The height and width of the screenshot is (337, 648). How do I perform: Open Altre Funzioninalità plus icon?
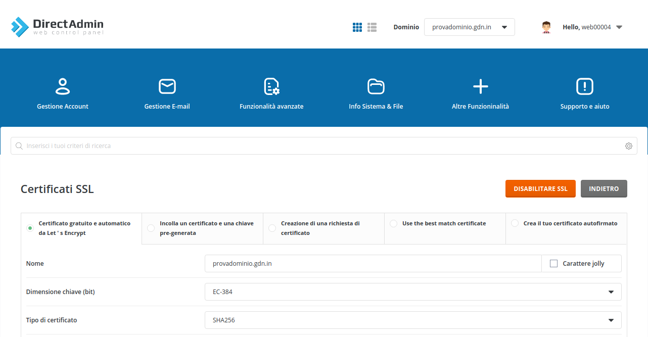pyautogui.click(x=480, y=86)
